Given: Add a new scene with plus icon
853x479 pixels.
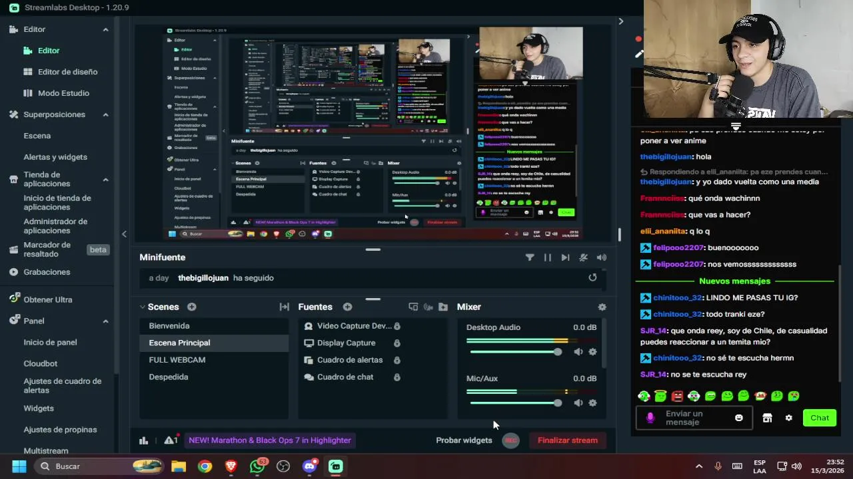Looking at the screenshot, I should [x=192, y=307].
